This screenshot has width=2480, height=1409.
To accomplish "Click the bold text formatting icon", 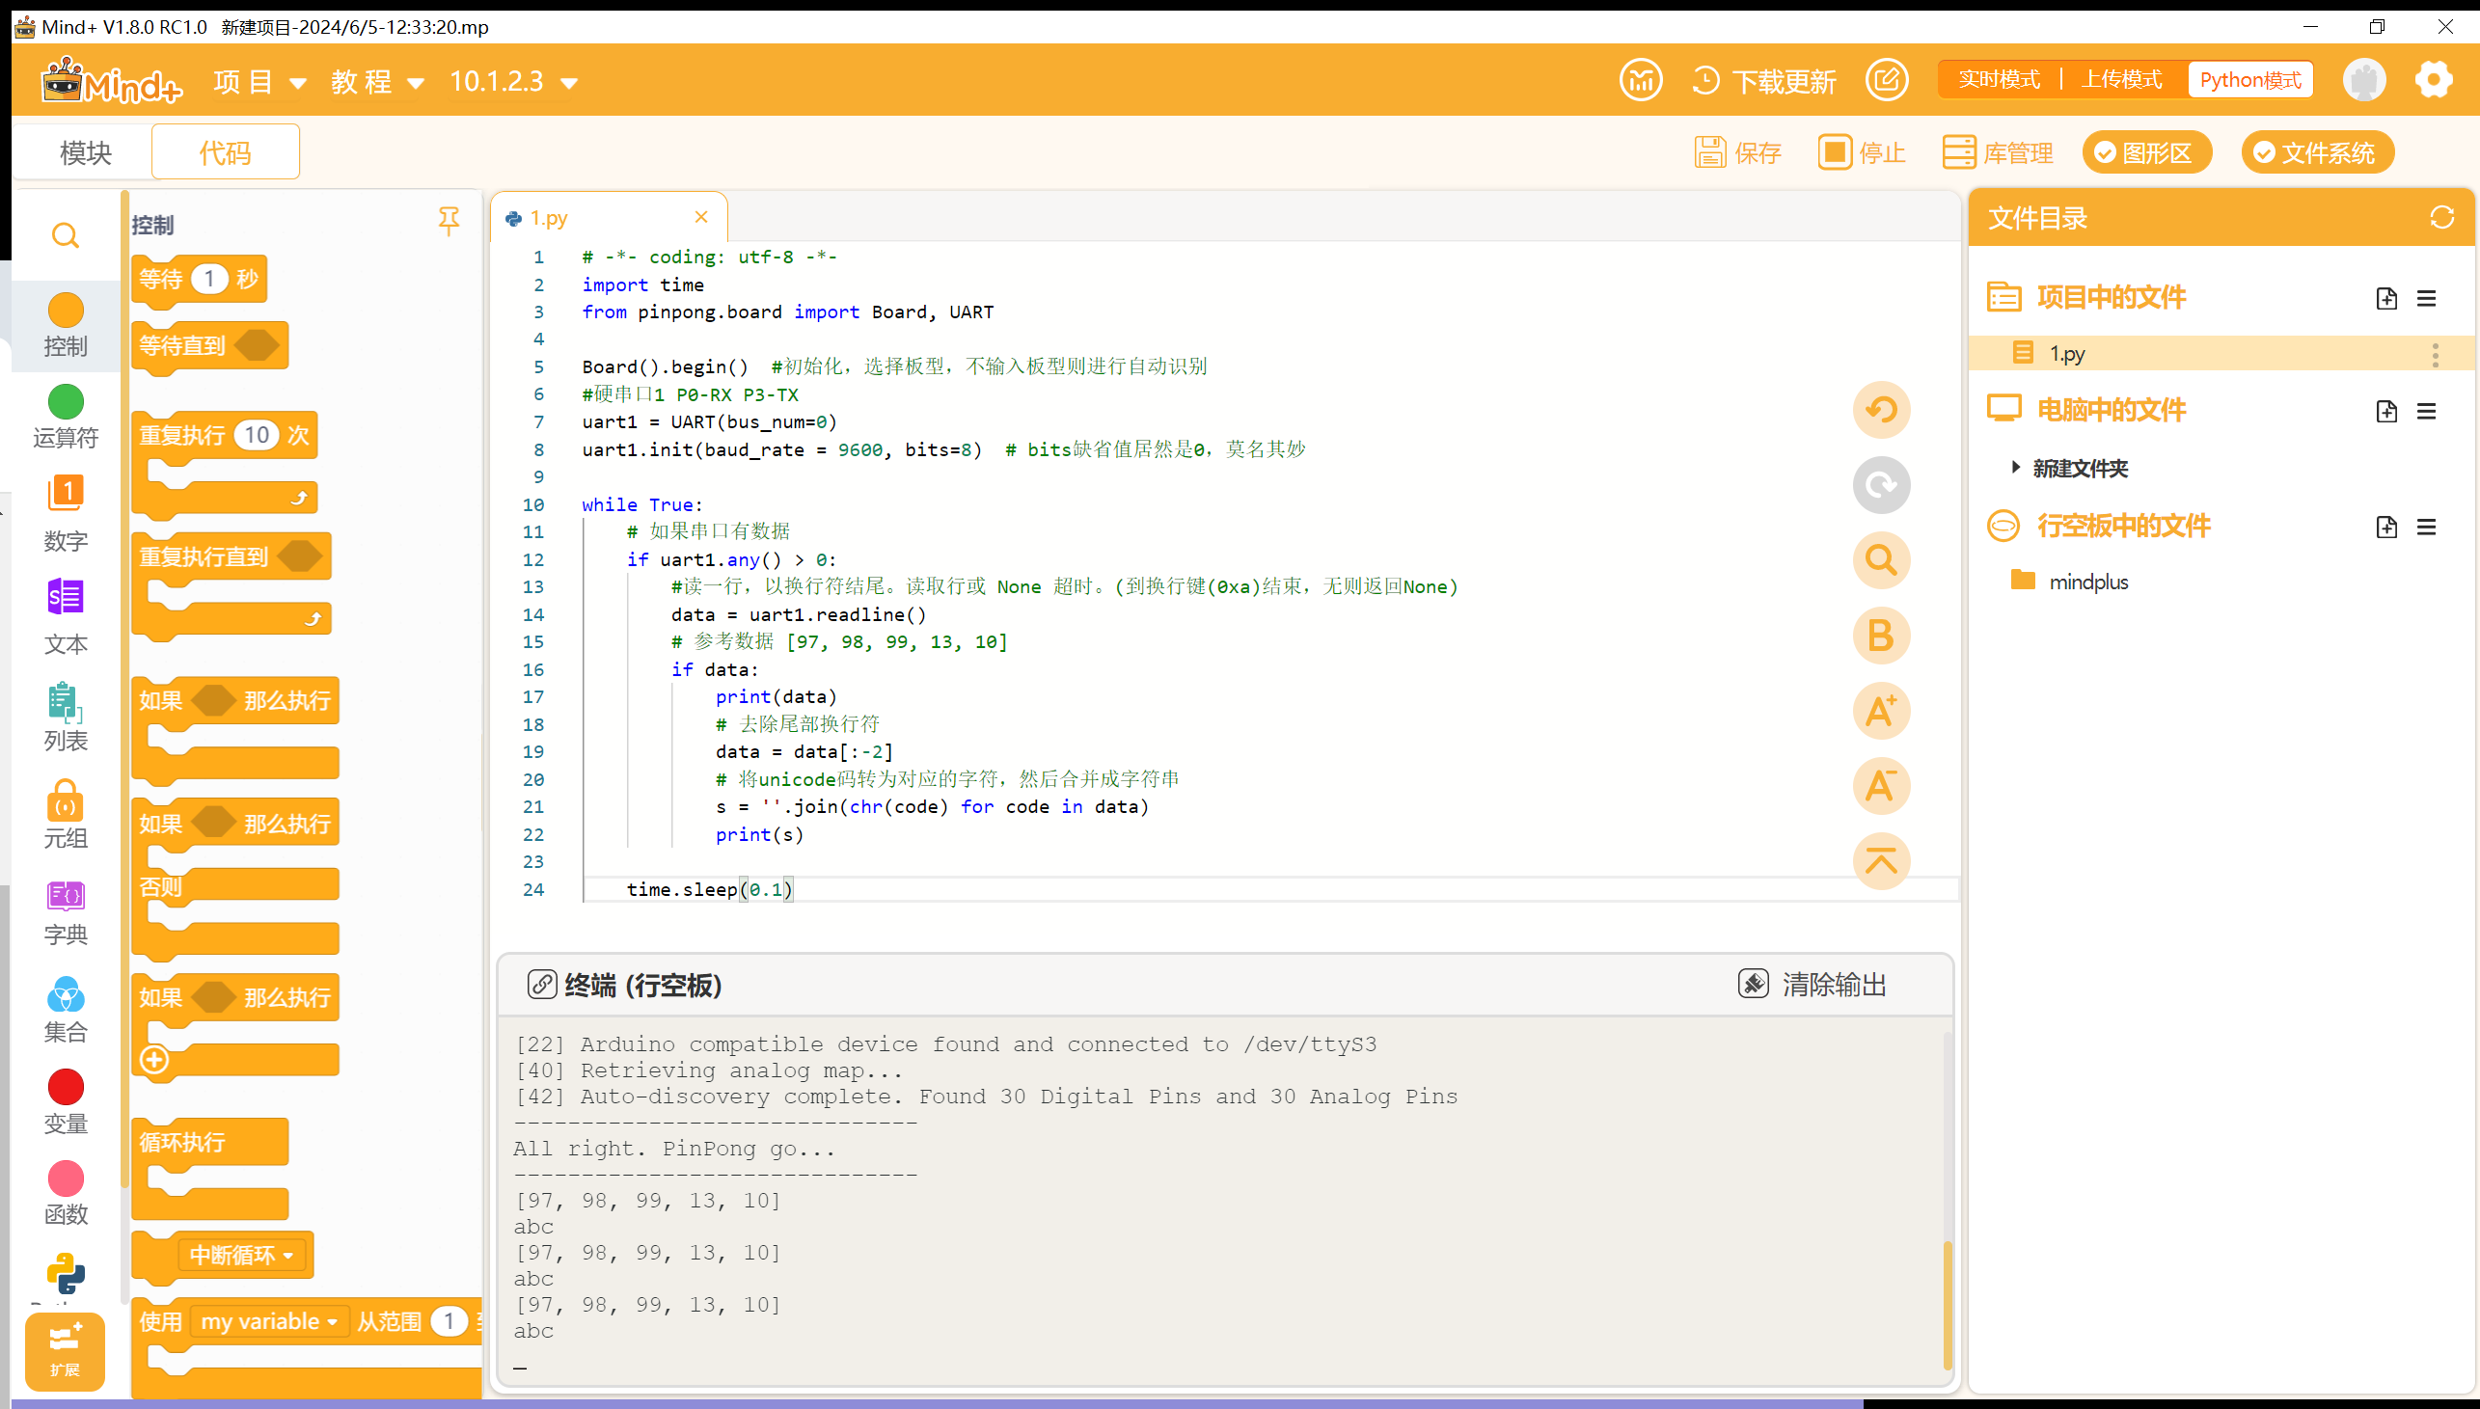I will (1882, 636).
